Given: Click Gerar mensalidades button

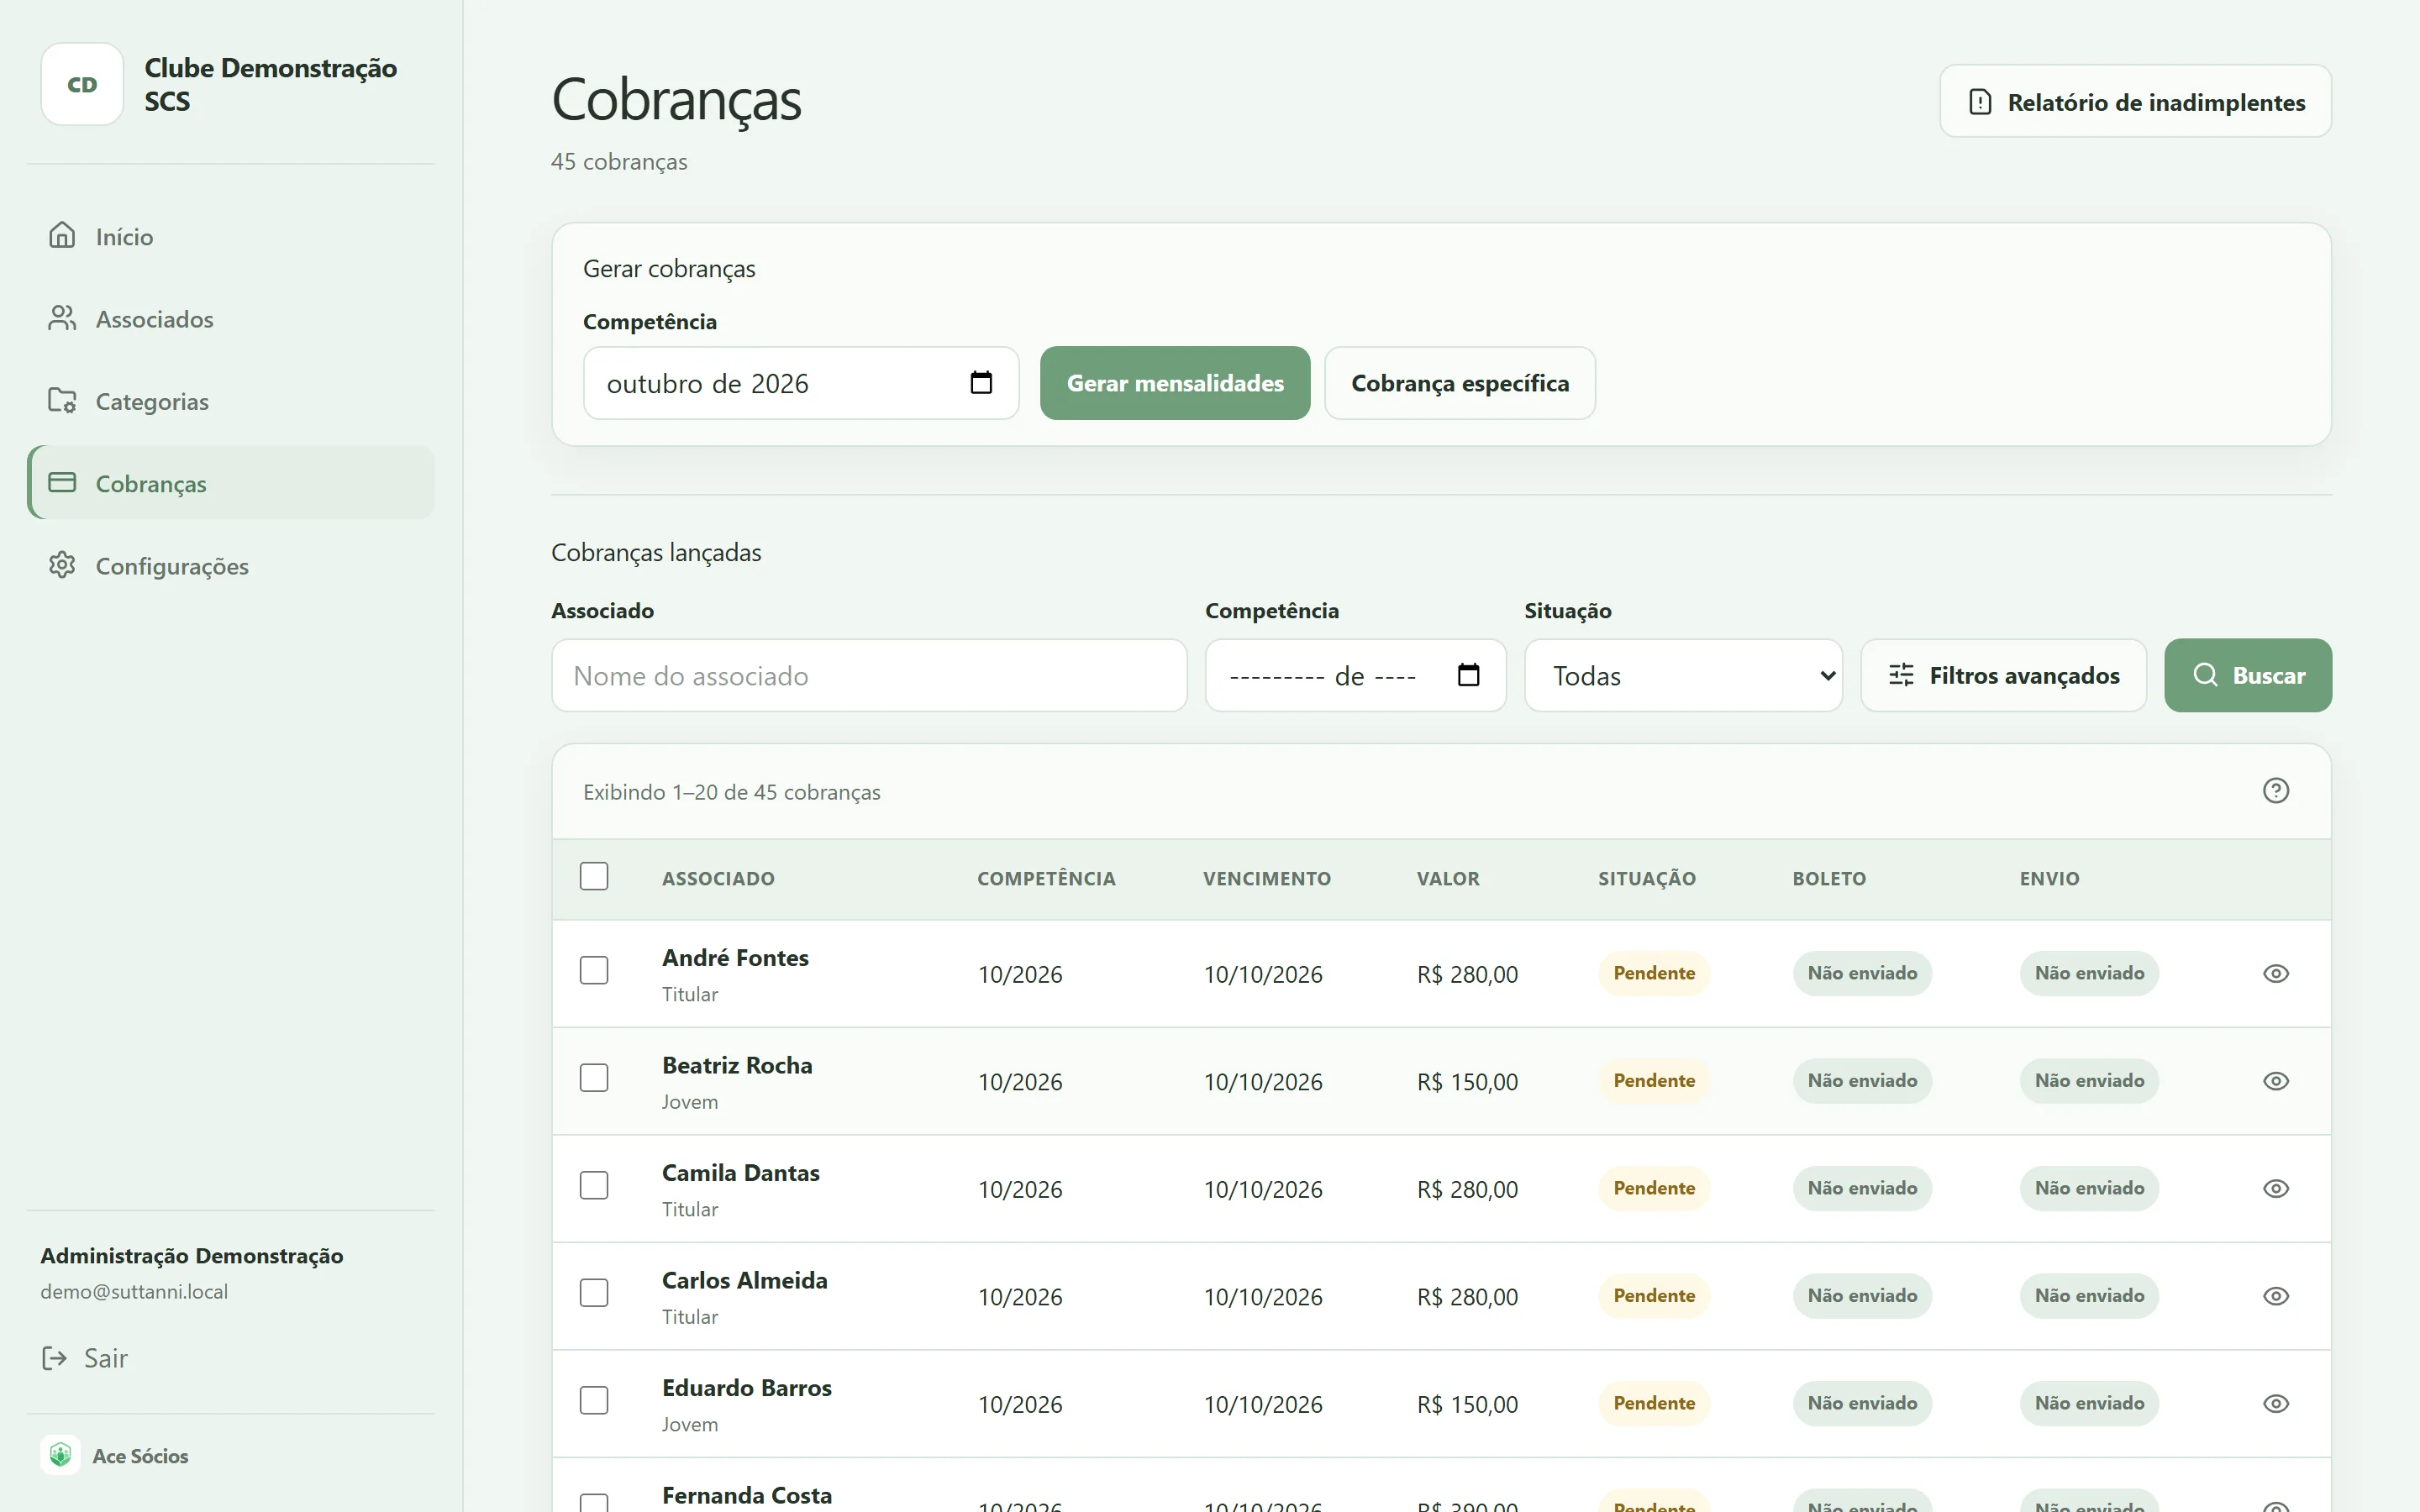Looking at the screenshot, I should coord(1175,383).
